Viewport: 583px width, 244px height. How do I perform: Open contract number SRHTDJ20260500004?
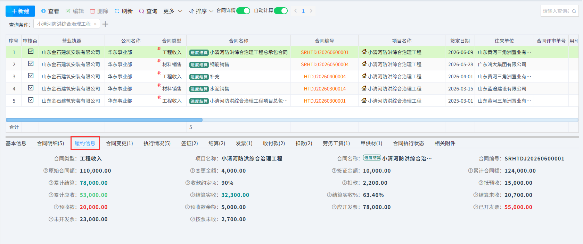(325, 64)
